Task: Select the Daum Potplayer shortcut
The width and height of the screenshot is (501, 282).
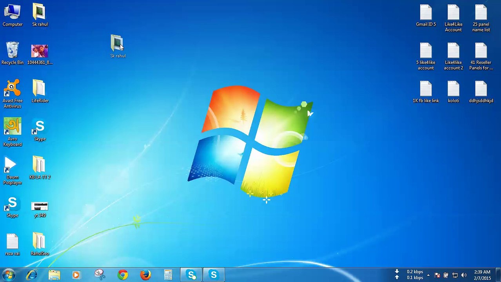Action: click(x=13, y=171)
